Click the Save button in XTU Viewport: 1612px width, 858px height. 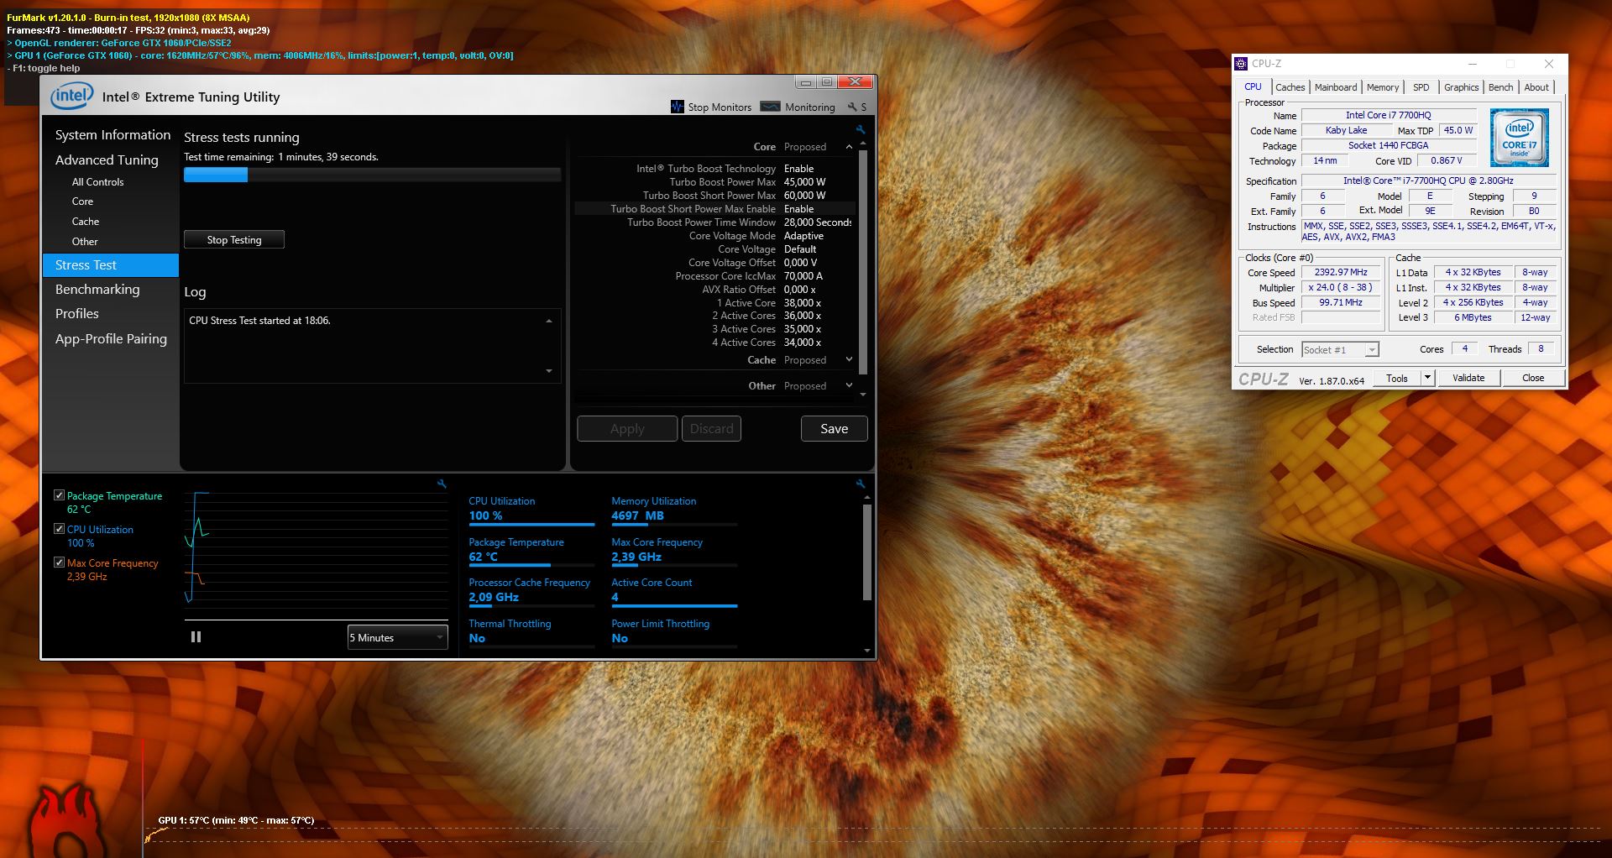(x=834, y=429)
